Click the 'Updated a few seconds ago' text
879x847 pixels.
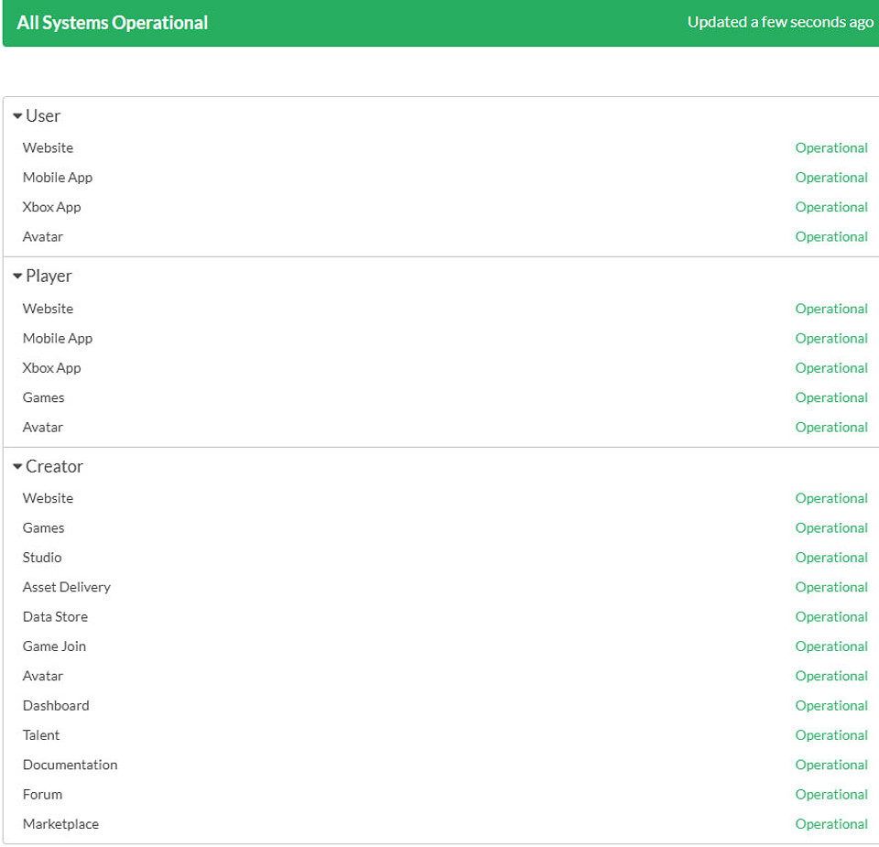point(780,23)
